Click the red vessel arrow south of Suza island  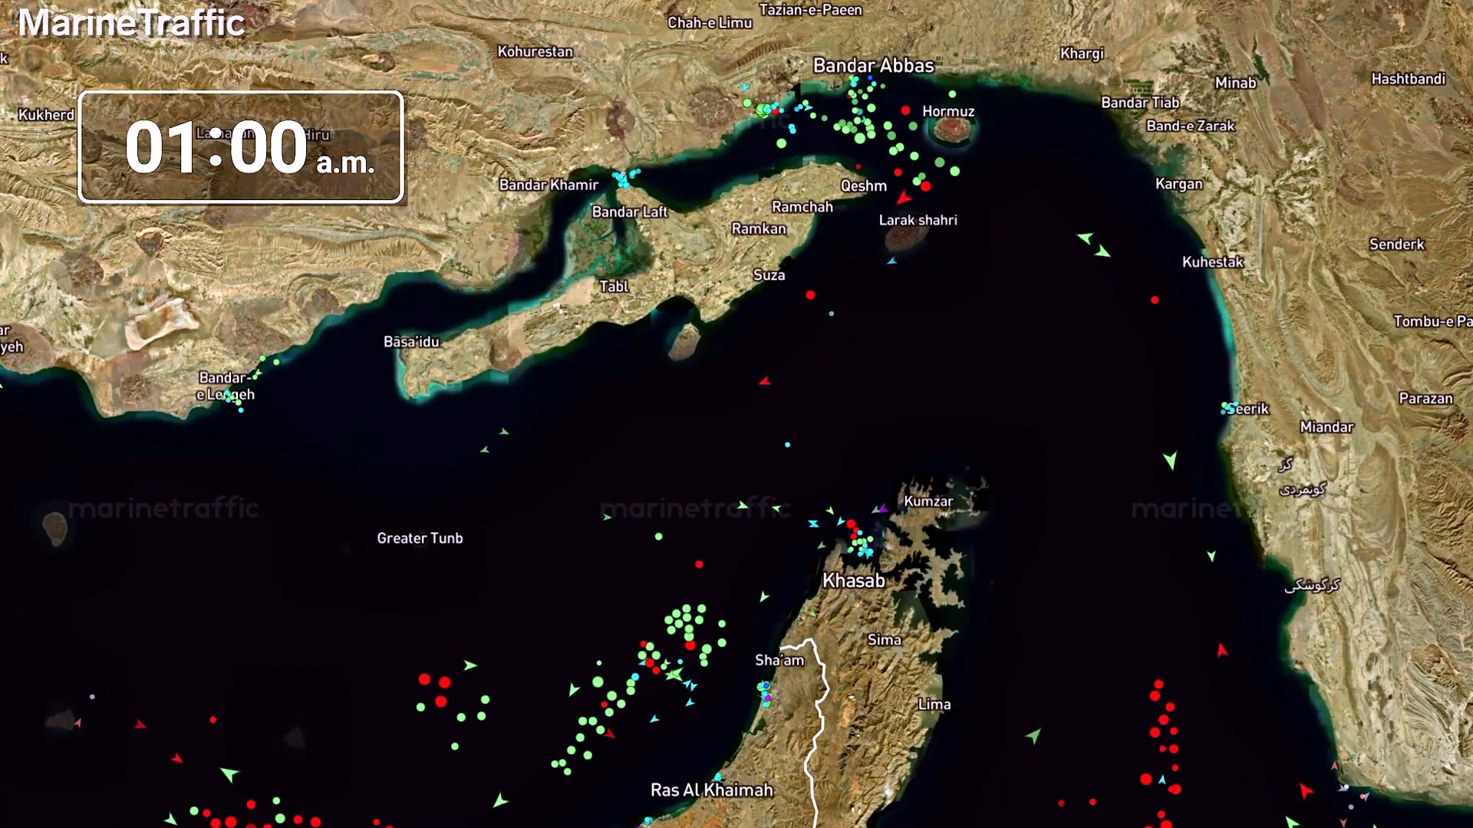point(764,381)
